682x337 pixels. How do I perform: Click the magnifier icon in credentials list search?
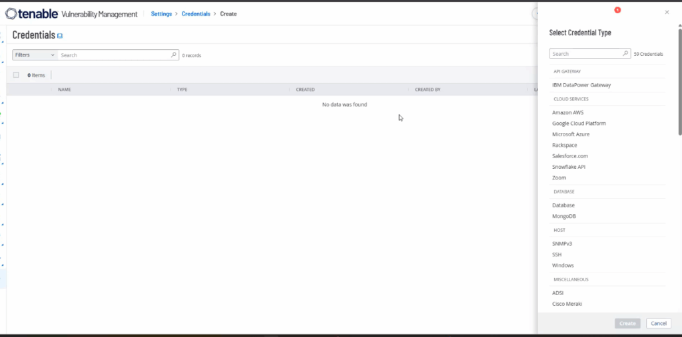click(174, 55)
